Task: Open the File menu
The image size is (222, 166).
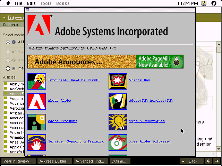Action: pyautogui.click(x=19, y=3)
